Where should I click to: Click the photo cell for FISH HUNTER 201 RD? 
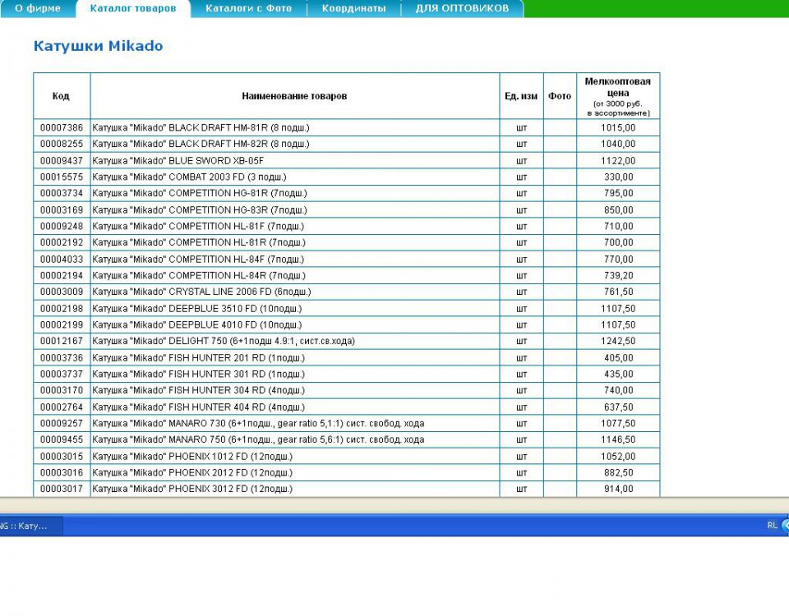coord(560,358)
